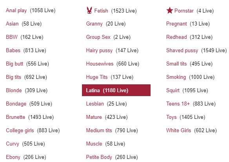
Task: Select the highlighted Latina category
Action: [116, 90]
